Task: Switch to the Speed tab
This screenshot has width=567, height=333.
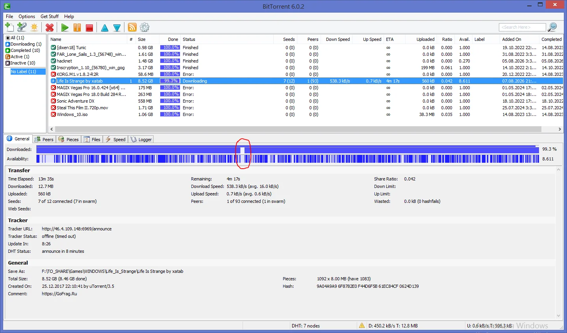Action: click(x=115, y=140)
